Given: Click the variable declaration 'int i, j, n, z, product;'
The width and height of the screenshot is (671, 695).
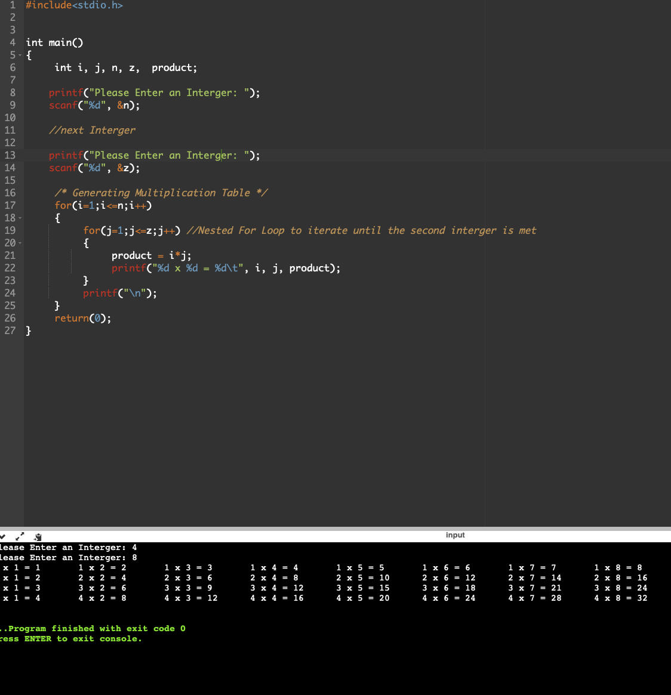Looking at the screenshot, I should pos(125,68).
